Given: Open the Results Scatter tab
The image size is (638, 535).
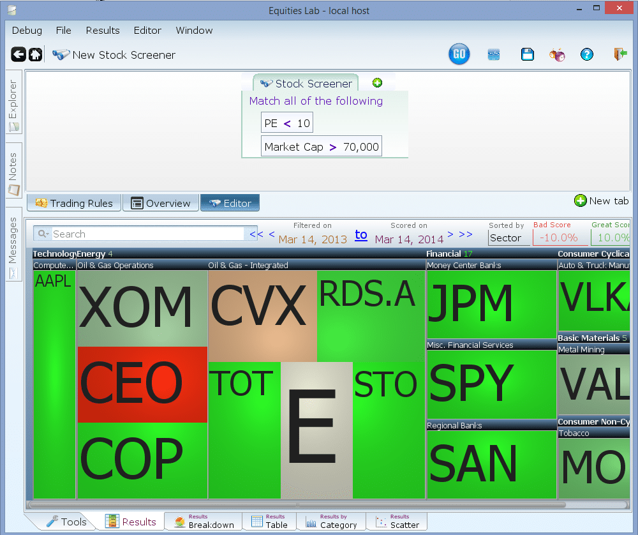Looking at the screenshot, I should [397, 522].
